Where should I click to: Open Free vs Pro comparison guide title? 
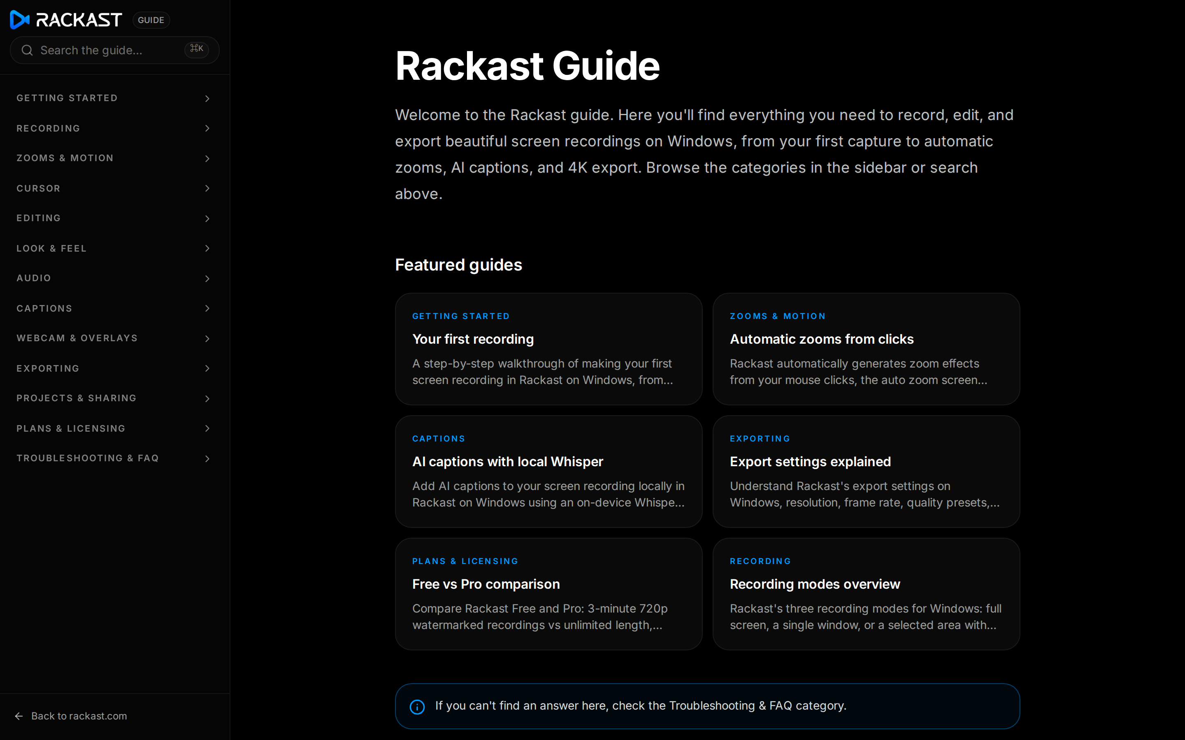pos(486,584)
